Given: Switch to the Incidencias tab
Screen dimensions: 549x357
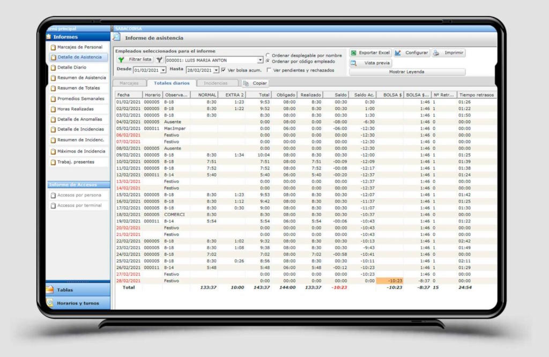Looking at the screenshot, I should [x=217, y=83].
